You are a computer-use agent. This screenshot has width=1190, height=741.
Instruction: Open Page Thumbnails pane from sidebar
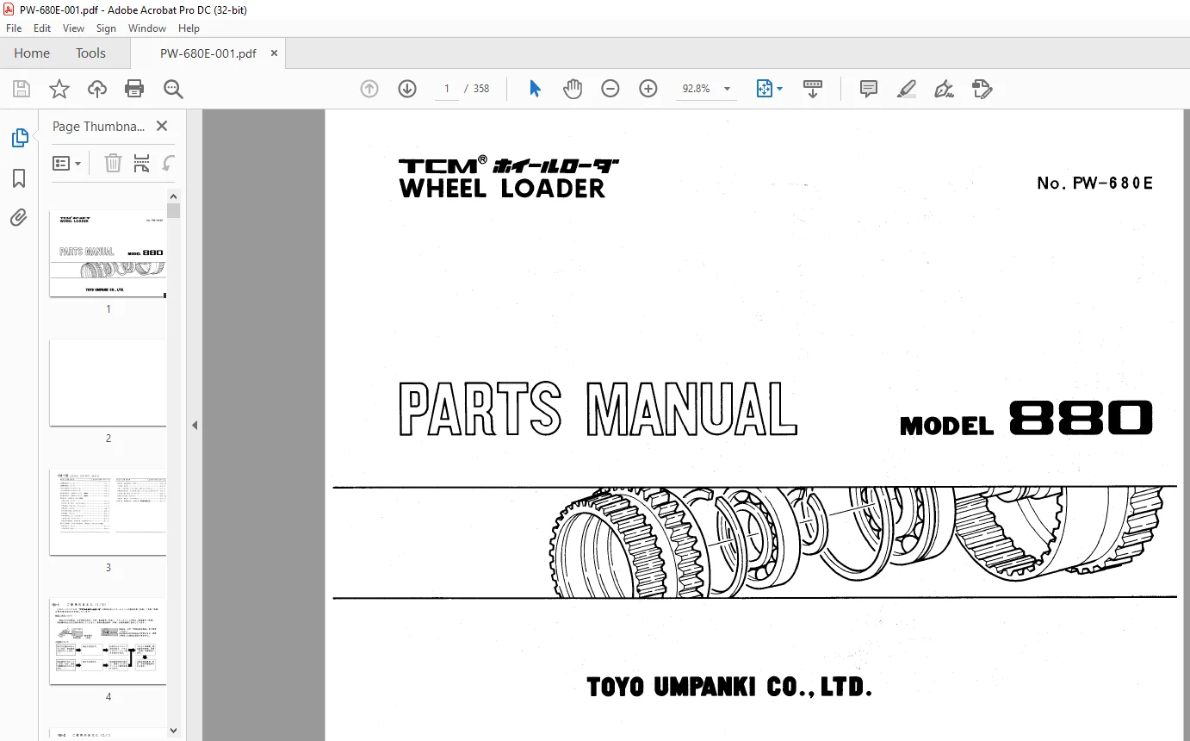(x=19, y=138)
